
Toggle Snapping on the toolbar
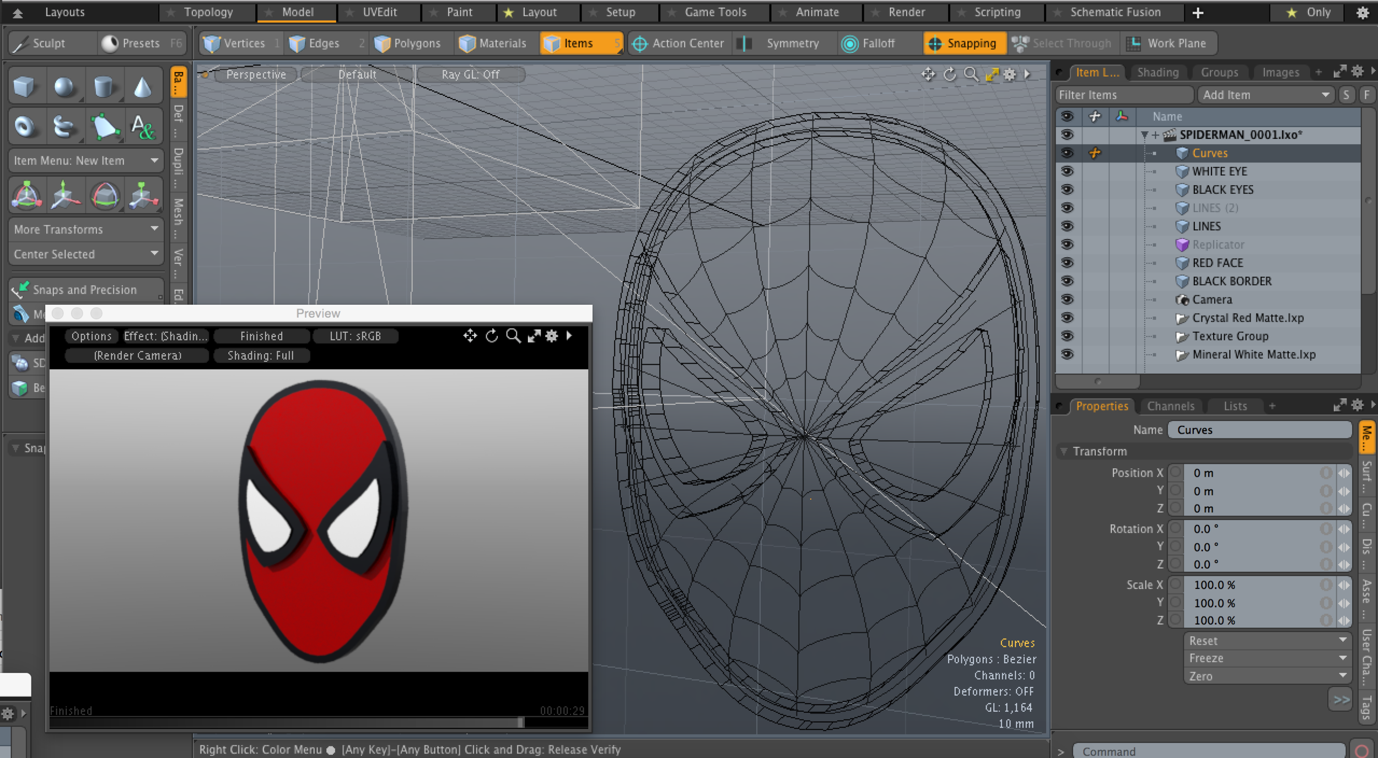click(964, 43)
